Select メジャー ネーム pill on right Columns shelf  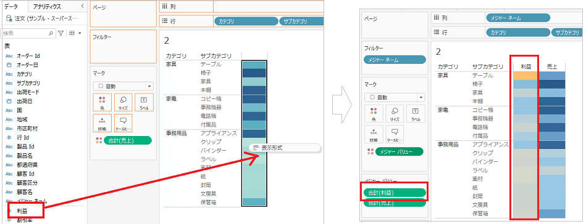[517, 17]
